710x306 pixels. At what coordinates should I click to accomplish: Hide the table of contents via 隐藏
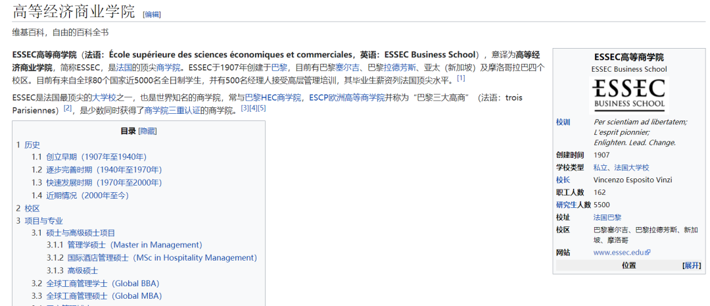(x=147, y=132)
